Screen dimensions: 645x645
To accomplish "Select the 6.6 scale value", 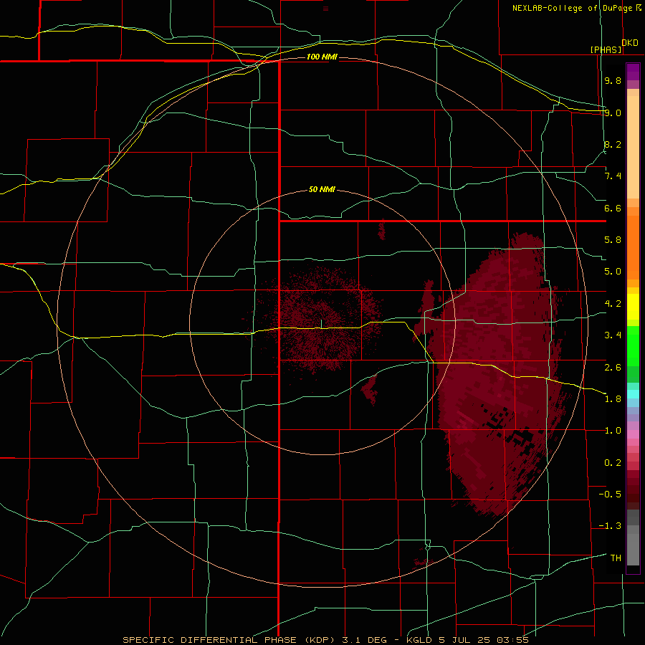I will click(613, 208).
